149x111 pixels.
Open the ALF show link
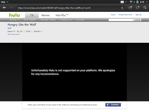click(9, 28)
